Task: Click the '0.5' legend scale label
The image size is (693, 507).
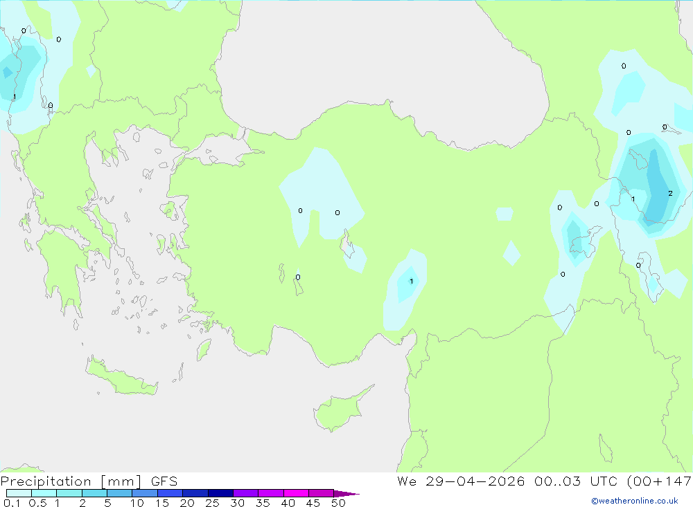Action: [37, 503]
